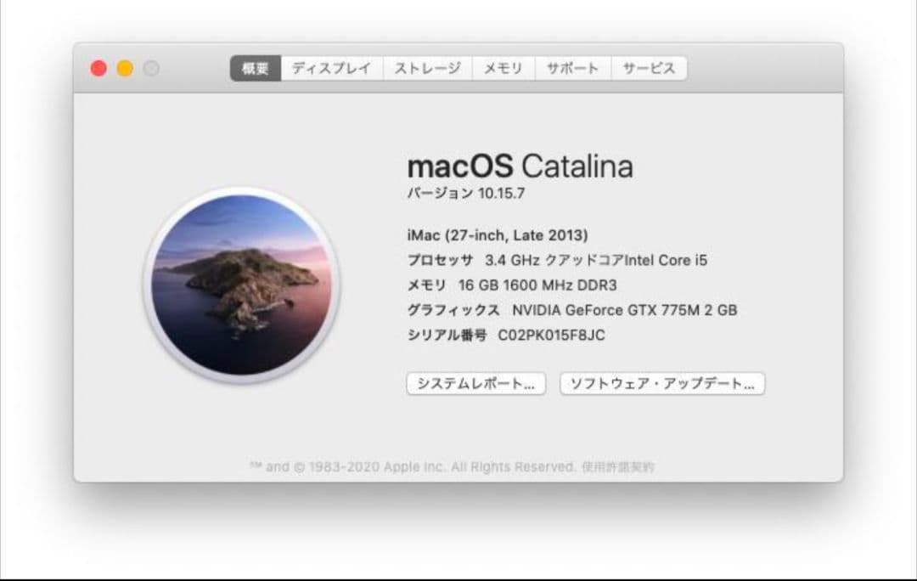Launch ソフトウェア・アップデート (Software Update)
917x581 pixels.
pyautogui.click(x=661, y=384)
